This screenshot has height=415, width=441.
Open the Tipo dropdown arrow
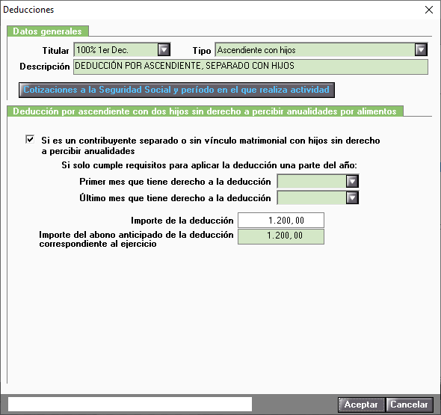point(421,50)
